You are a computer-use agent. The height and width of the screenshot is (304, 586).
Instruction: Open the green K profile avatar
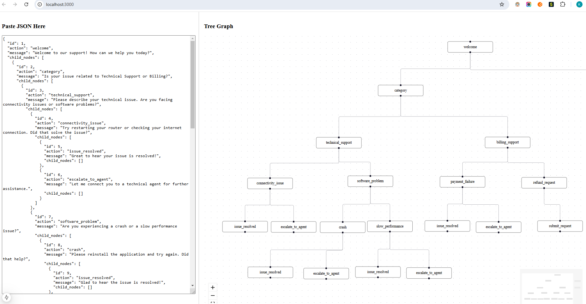point(579,4)
